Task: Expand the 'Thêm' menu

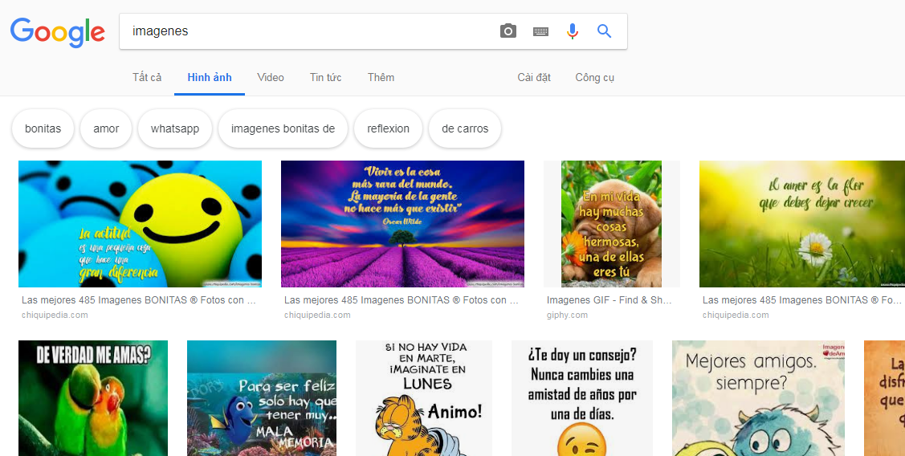Action: 381,77
